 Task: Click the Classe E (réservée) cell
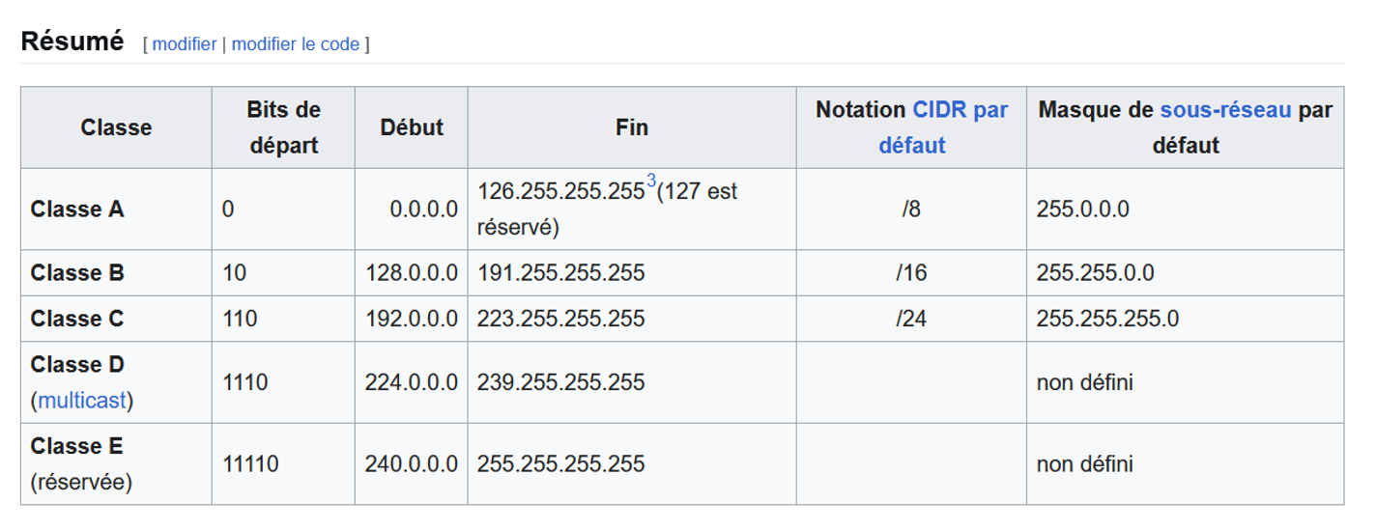coord(116,464)
